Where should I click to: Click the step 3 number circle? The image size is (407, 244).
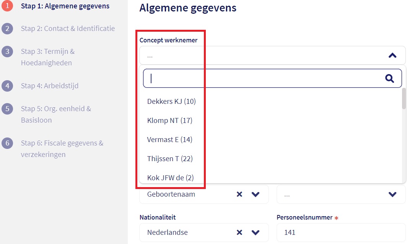pyautogui.click(x=7, y=52)
